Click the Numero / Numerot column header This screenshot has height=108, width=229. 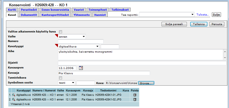(x=44, y=91)
